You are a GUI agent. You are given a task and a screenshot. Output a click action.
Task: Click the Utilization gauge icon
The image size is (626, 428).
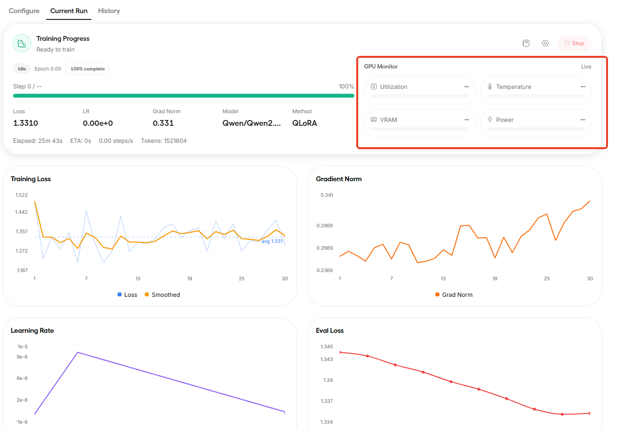coord(374,87)
